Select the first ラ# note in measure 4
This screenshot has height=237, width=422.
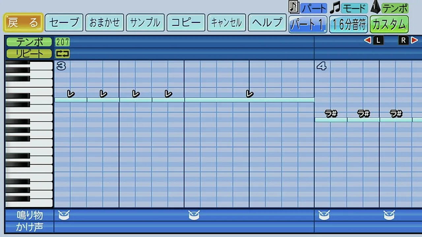331,120
